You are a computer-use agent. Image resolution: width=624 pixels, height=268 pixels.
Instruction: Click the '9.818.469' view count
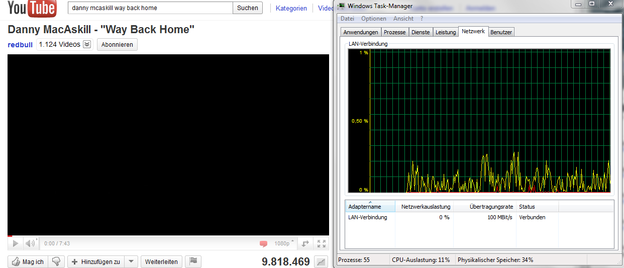pos(286,262)
